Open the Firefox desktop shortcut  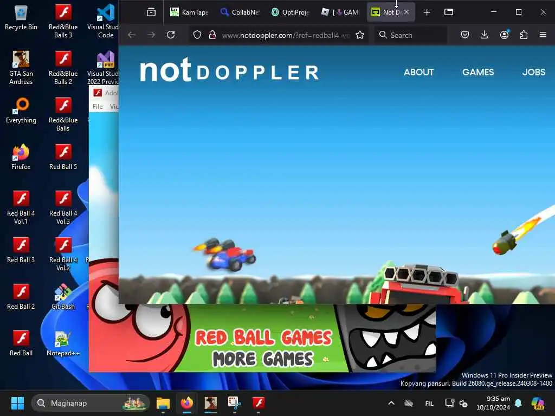pyautogui.click(x=21, y=157)
